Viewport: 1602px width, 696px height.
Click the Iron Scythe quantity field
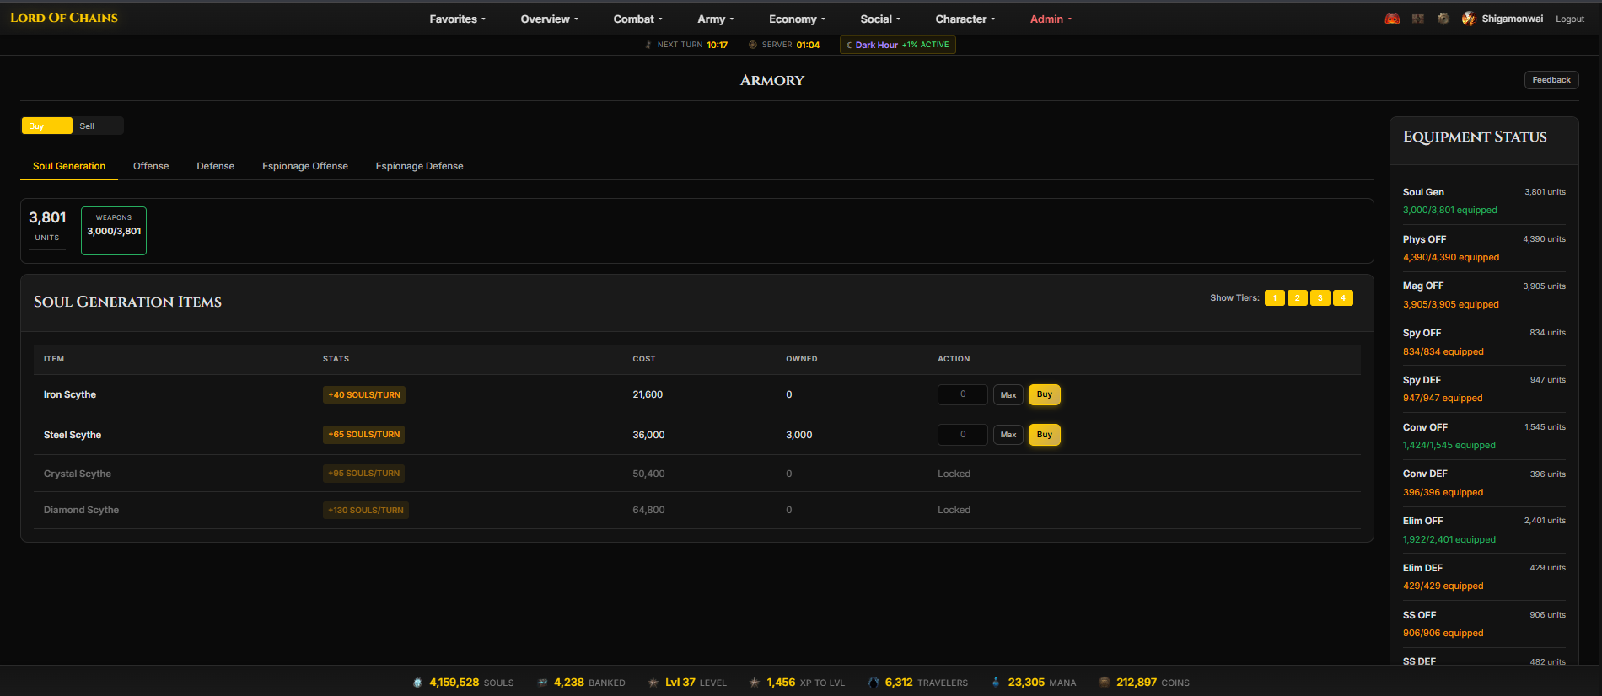click(962, 394)
